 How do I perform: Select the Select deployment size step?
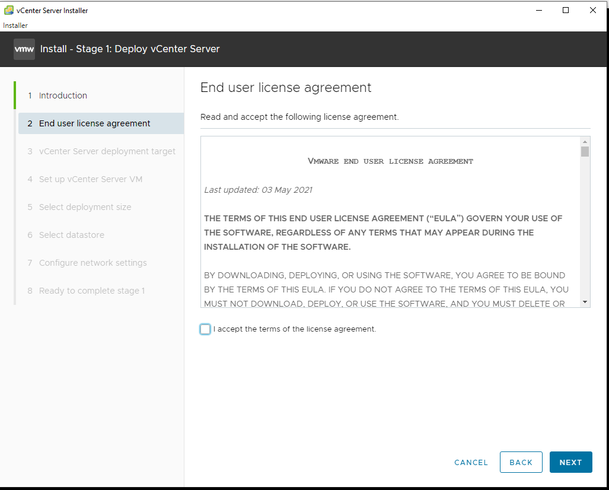101,207
